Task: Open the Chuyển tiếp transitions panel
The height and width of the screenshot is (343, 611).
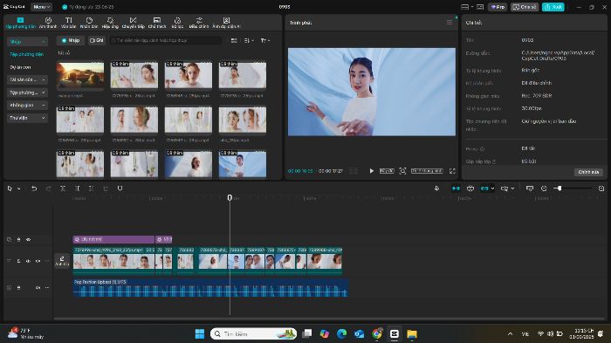Action: tap(134, 23)
